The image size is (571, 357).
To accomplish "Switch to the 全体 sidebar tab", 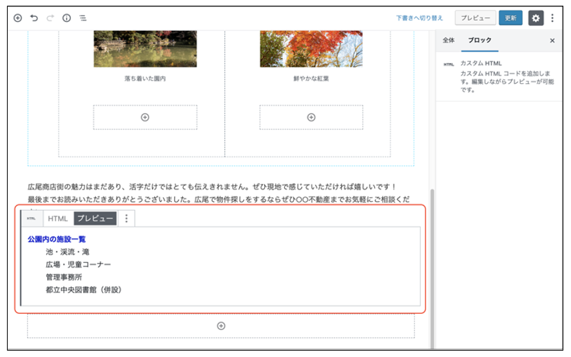I will pyautogui.click(x=448, y=41).
